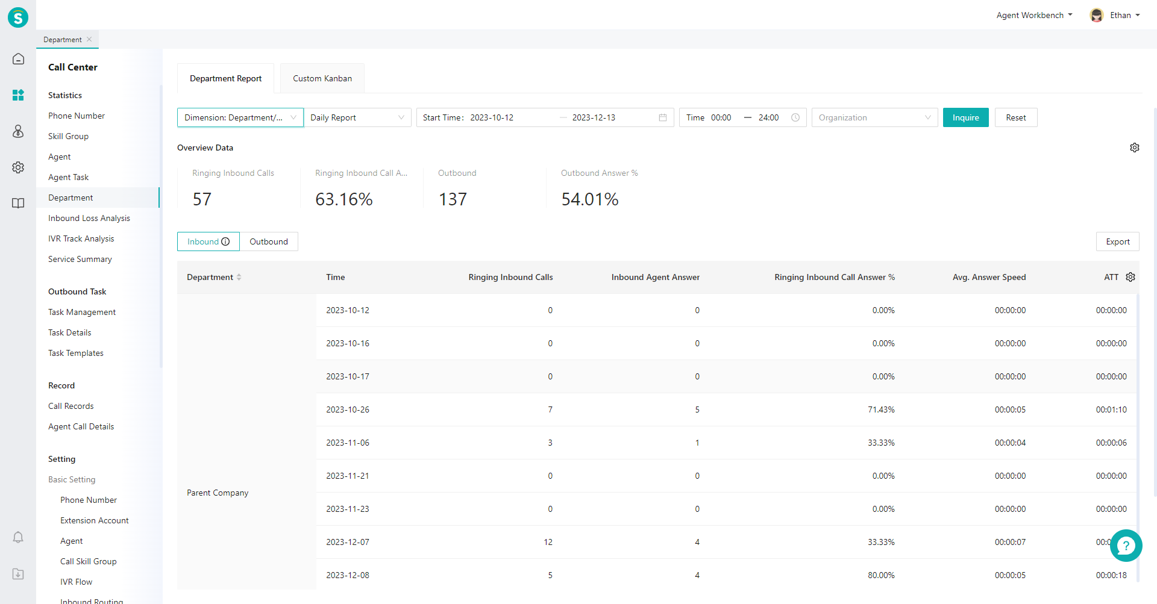Image resolution: width=1157 pixels, height=604 pixels.
Task: Select the green dashboard grid icon
Action: pyautogui.click(x=18, y=95)
